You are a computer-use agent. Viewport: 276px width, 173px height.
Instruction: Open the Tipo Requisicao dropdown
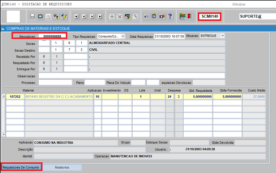(123, 36)
